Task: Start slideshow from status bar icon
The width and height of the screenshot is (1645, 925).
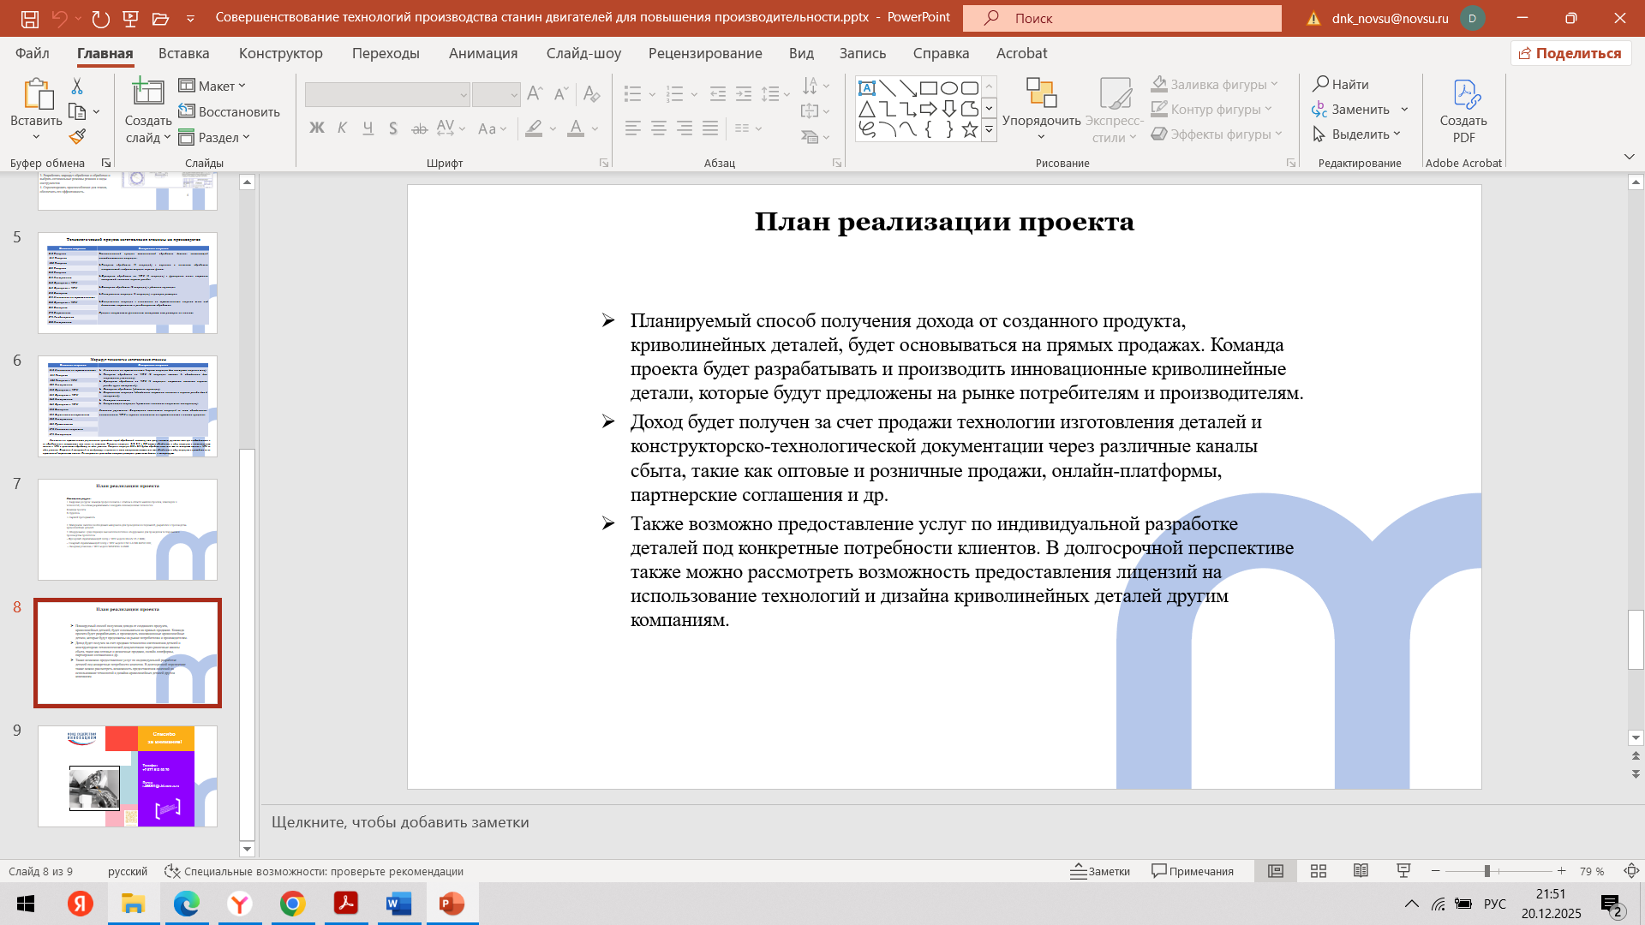Action: pyautogui.click(x=1403, y=871)
